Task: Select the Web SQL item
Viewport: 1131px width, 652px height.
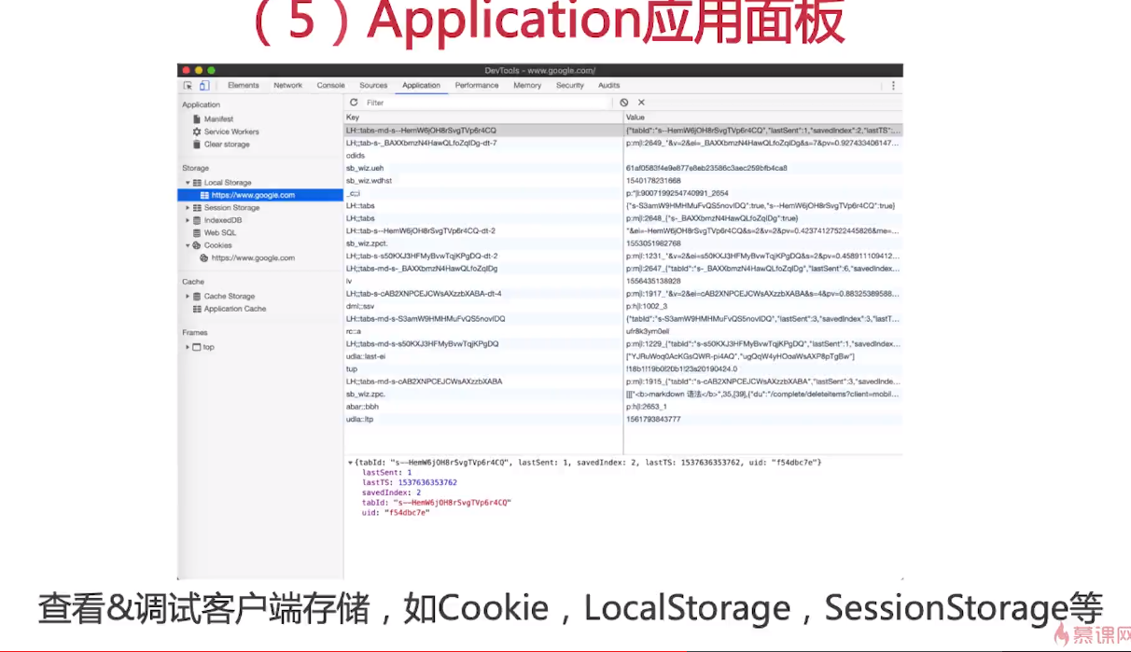Action: tap(220, 233)
